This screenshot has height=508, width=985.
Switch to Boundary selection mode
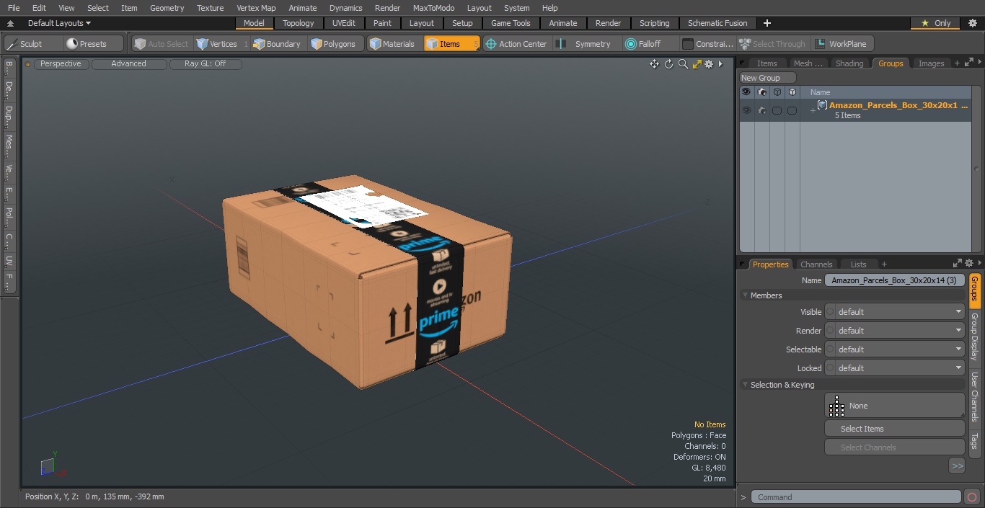[x=277, y=44]
